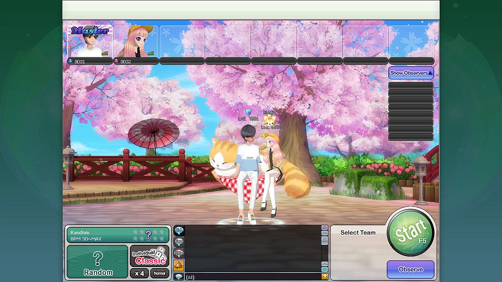Expand the Show Observers list

click(411, 73)
